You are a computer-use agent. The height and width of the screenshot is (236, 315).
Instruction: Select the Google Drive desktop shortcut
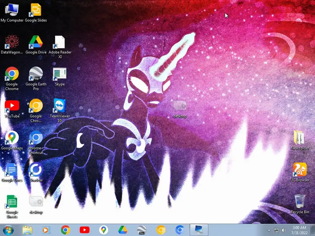point(36,45)
